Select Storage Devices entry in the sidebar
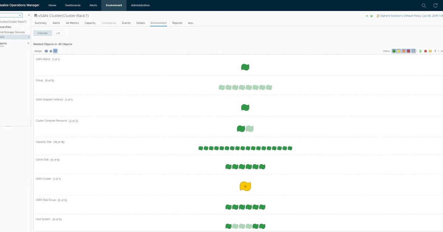The width and height of the screenshot is (443, 232). 12,32
